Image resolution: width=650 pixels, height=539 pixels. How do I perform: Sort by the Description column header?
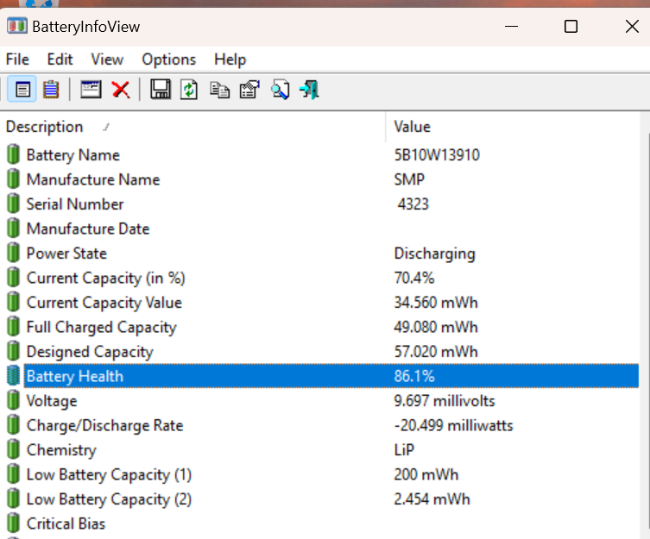(x=192, y=127)
